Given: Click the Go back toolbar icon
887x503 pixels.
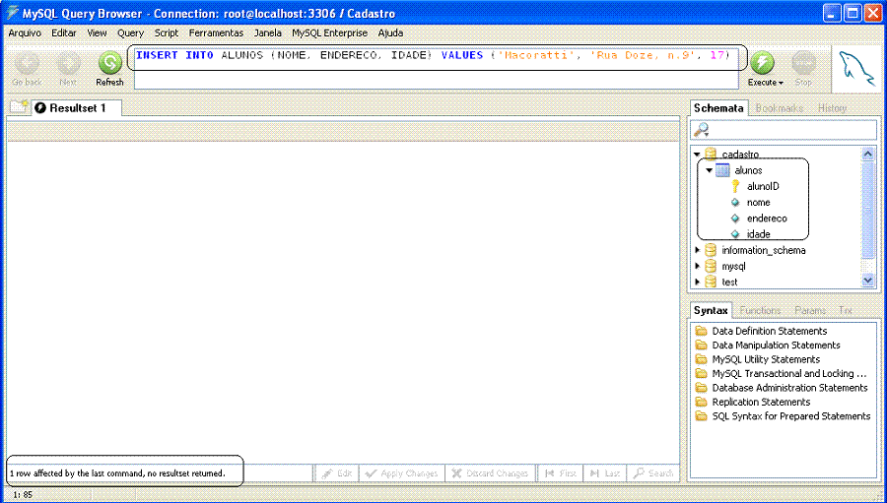Looking at the screenshot, I should click(x=27, y=63).
